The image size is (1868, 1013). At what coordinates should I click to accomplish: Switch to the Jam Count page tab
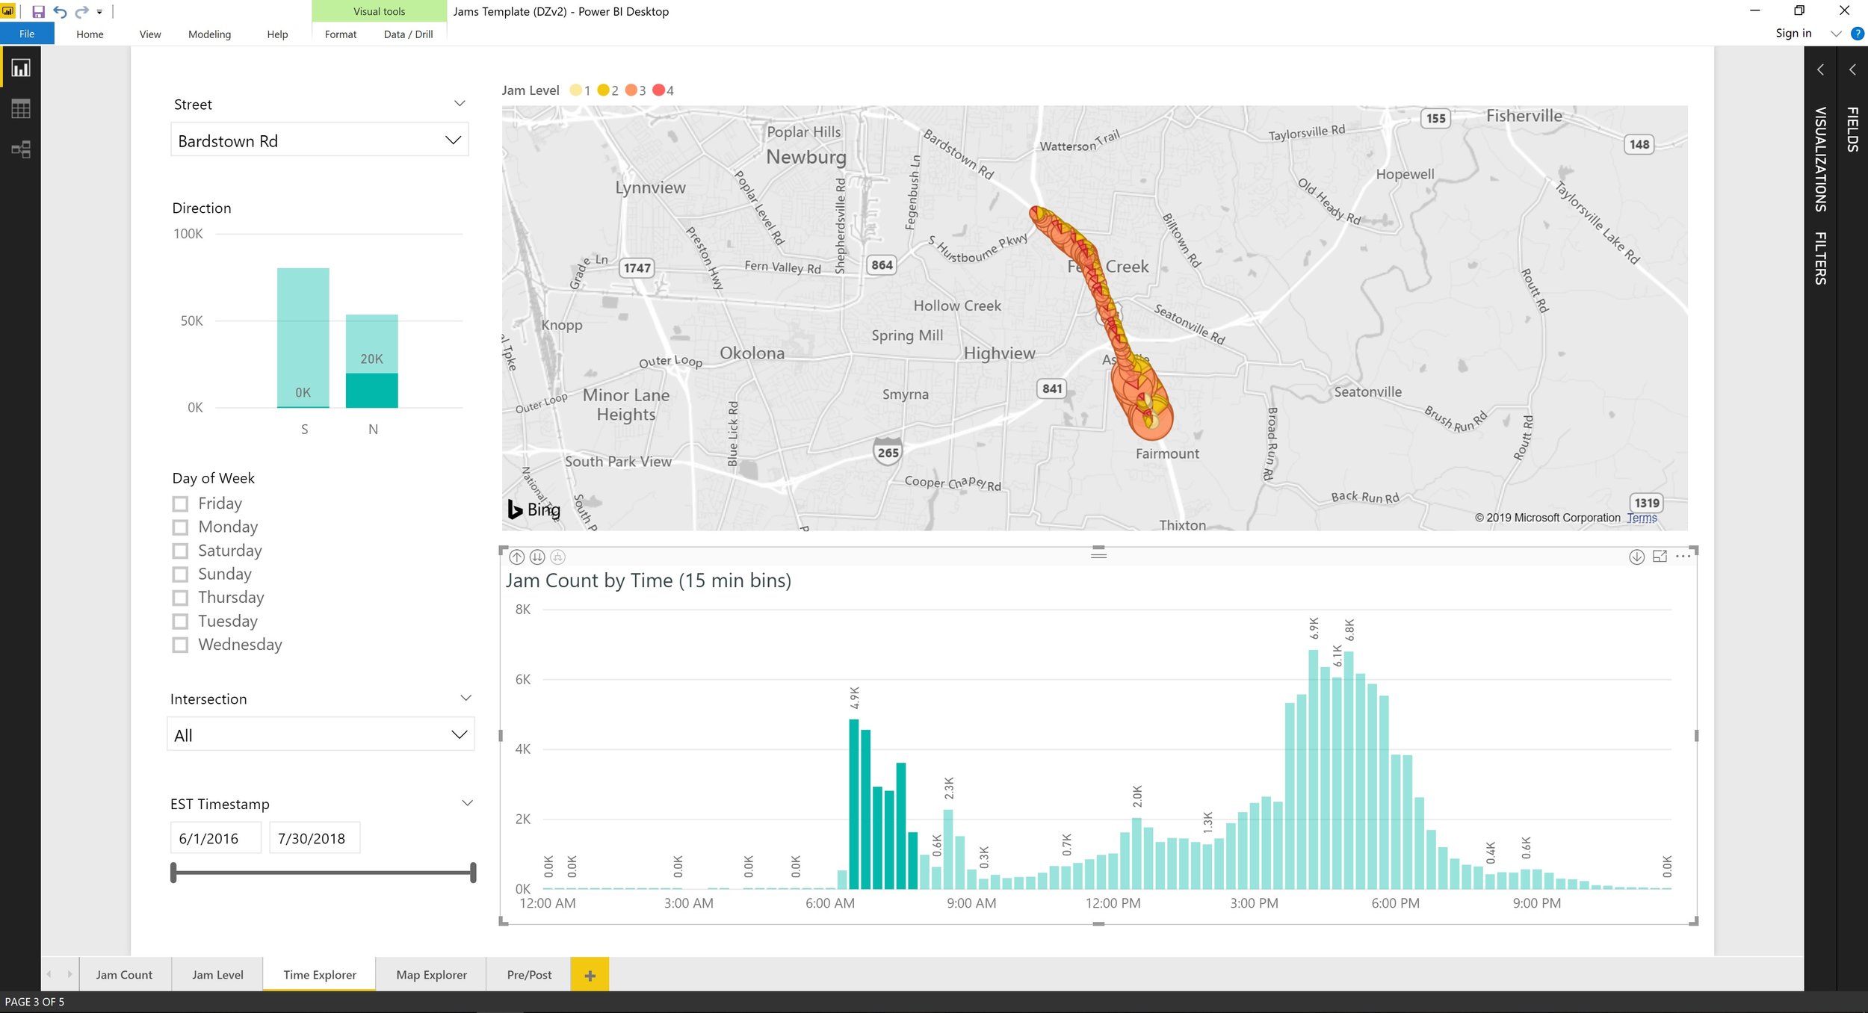pos(124,975)
